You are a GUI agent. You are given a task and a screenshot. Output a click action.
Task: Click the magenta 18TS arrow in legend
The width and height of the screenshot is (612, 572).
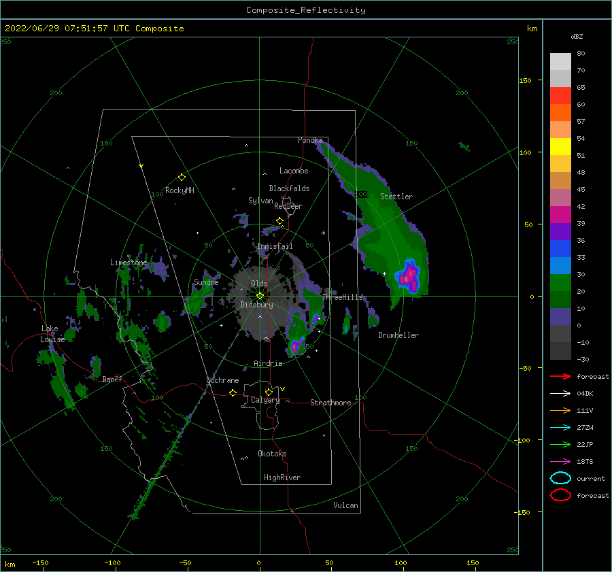560,462
